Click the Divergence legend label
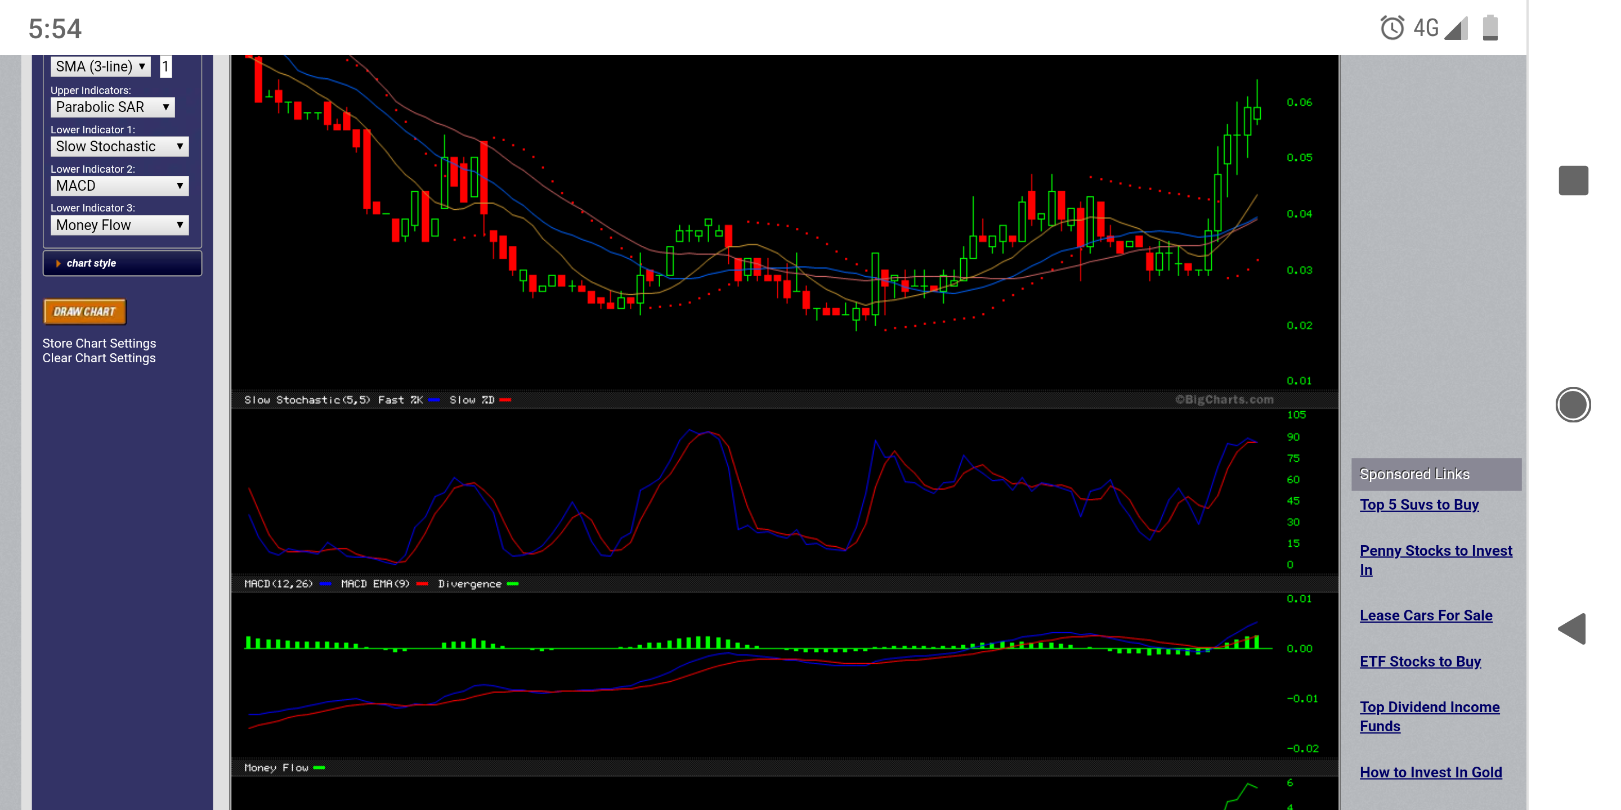 (470, 584)
